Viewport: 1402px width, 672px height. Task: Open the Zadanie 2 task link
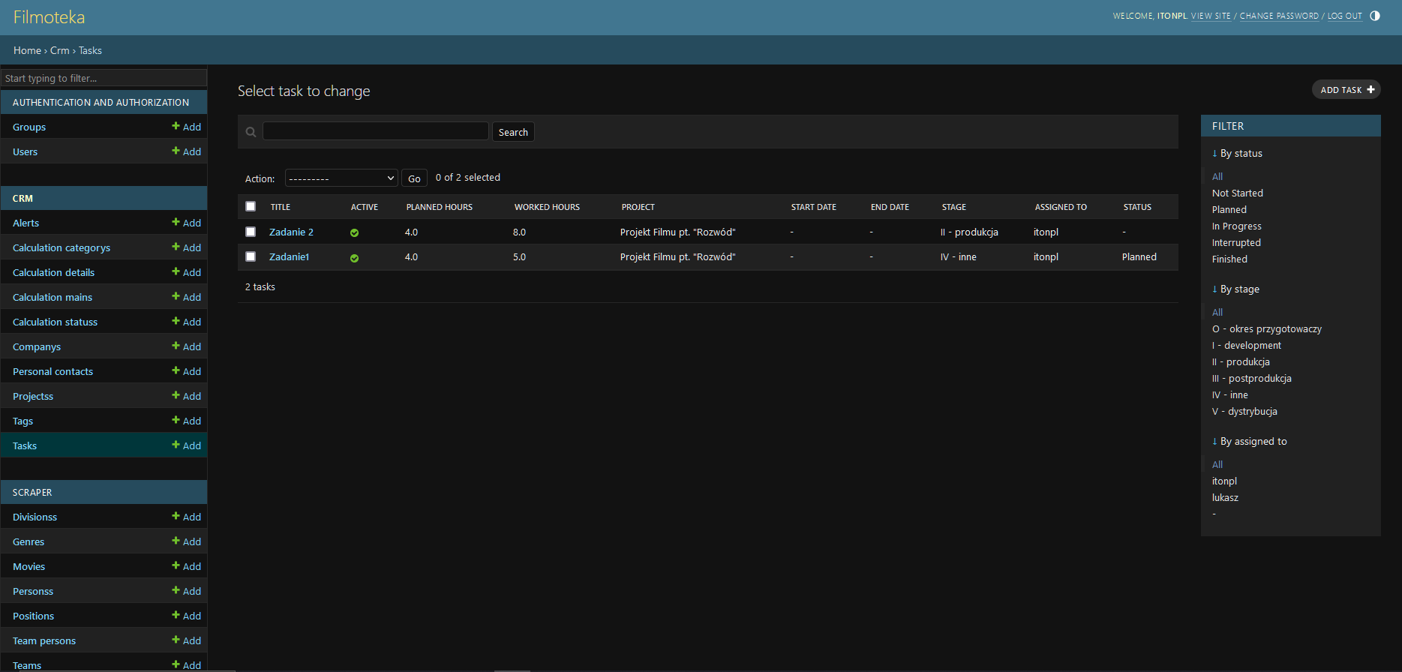point(291,232)
